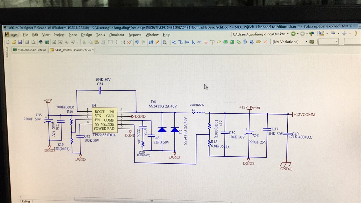Expand the alignment tools dropdown
This screenshot has width=361, height=203.
point(338,34)
